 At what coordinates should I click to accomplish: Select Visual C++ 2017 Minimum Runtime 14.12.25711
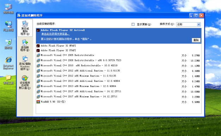tap(119, 97)
